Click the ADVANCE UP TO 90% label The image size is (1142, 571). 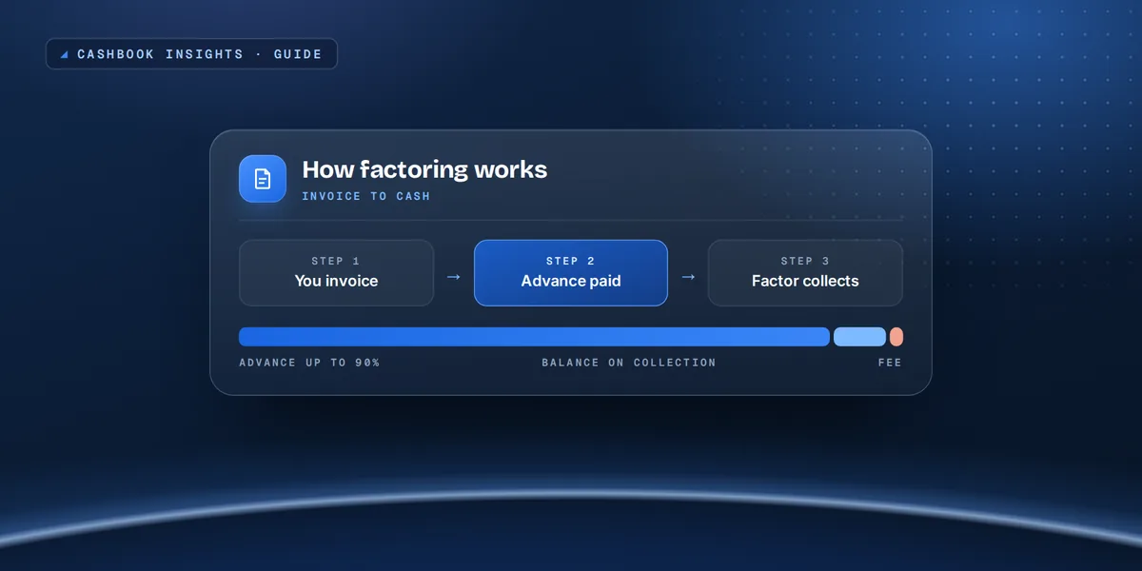tap(309, 363)
